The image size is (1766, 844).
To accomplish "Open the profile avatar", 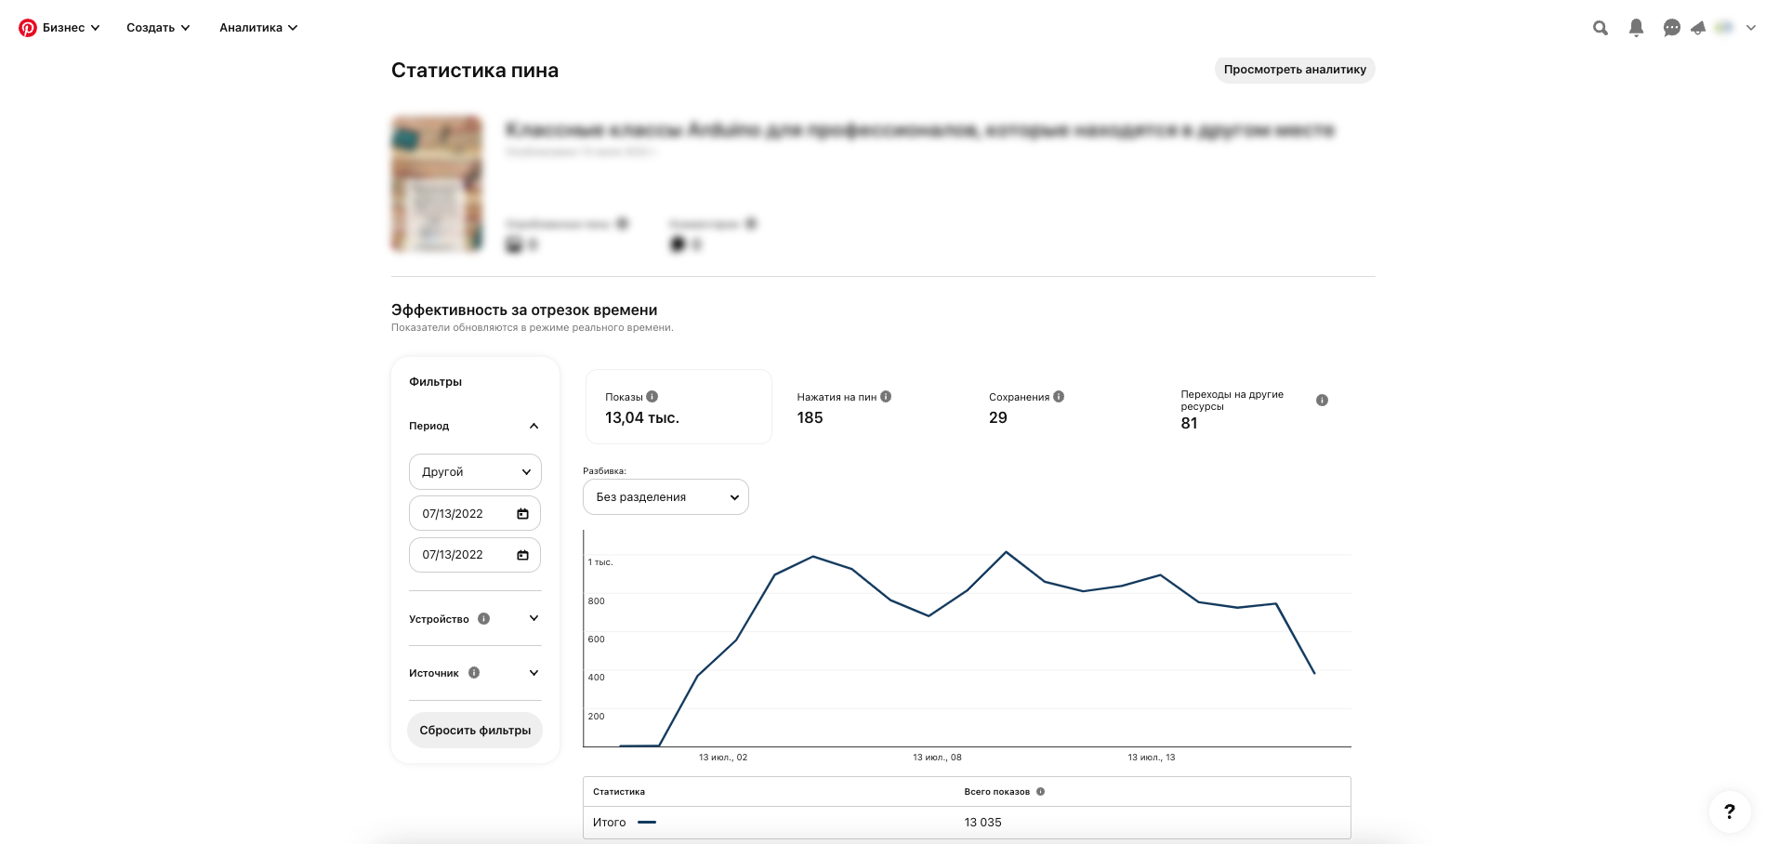I will click(1724, 28).
